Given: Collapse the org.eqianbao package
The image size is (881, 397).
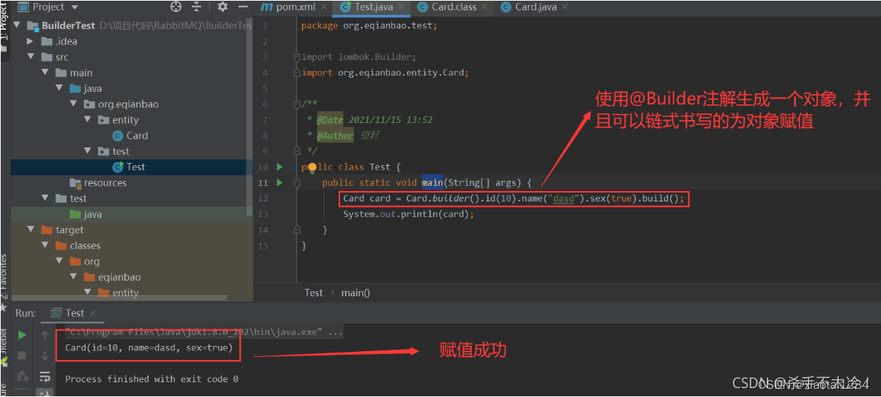Looking at the screenshot, I should click(73, 104).
